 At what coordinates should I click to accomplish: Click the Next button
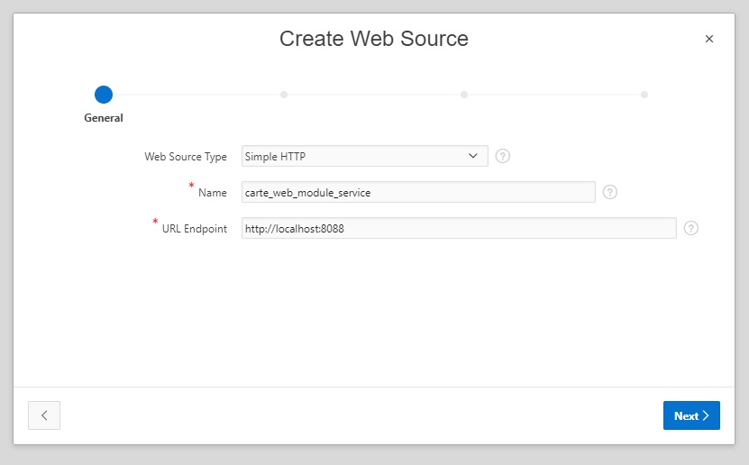point(691,415)
